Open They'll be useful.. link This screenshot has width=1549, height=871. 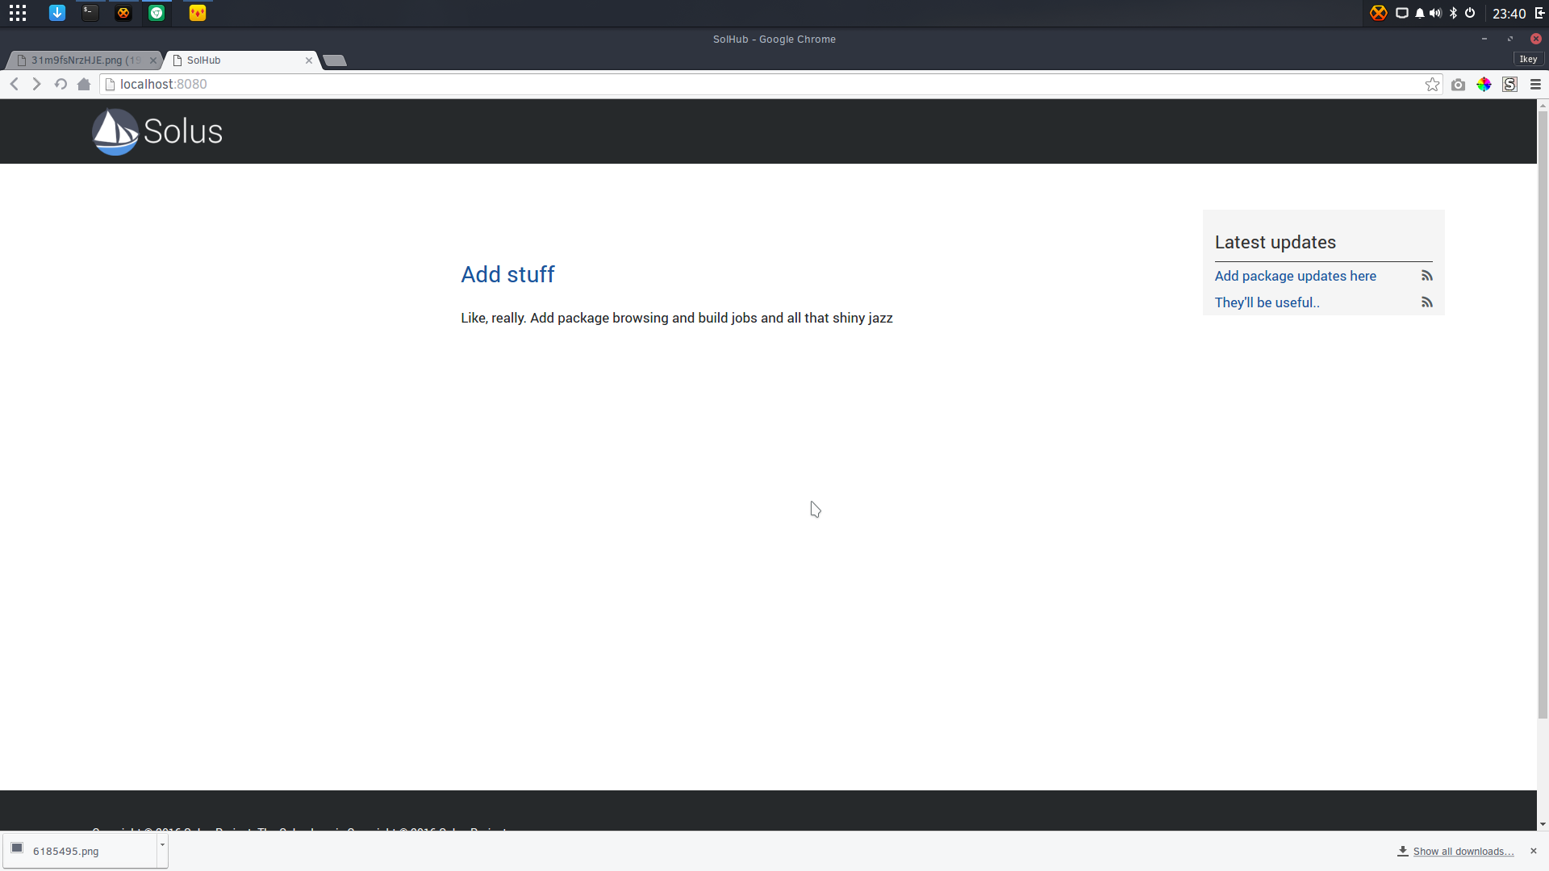[x=1267, y=302]
